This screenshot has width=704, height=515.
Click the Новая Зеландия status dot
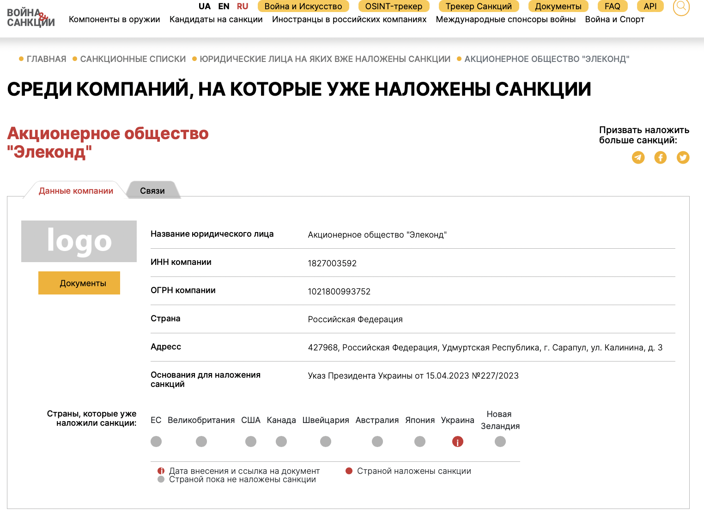500,441
